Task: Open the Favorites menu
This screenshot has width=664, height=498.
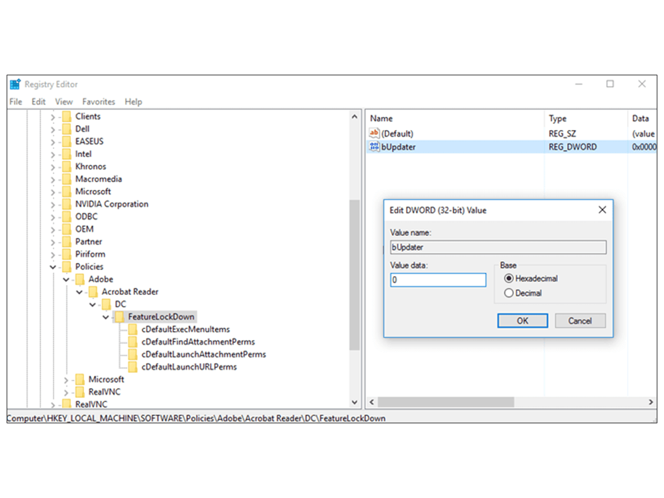Action: (98, 102)
